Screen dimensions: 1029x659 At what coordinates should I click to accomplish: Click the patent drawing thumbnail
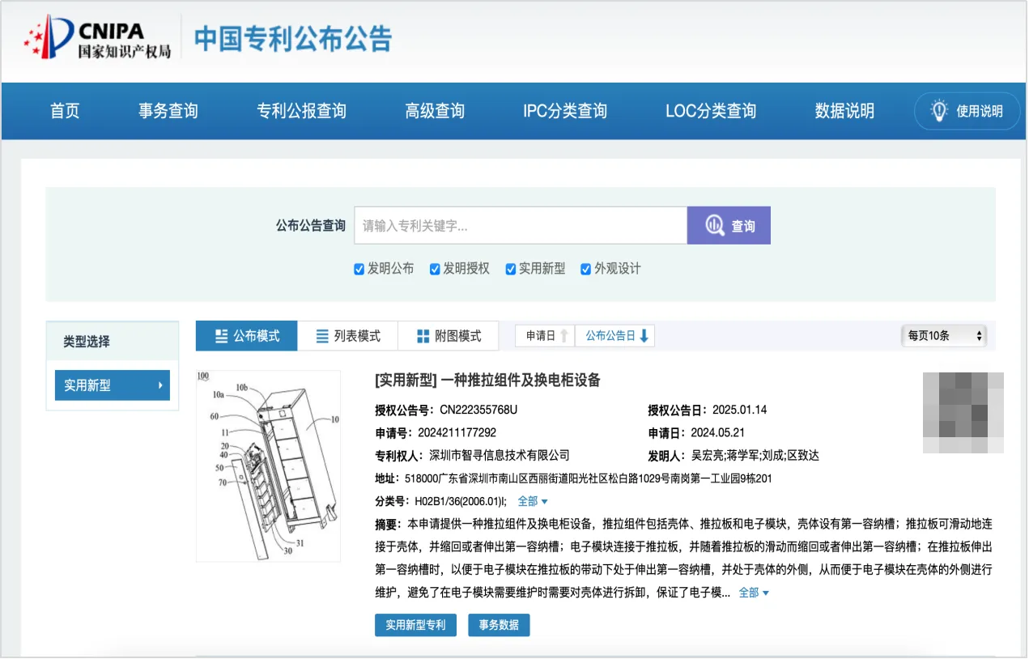pos(268,465)
